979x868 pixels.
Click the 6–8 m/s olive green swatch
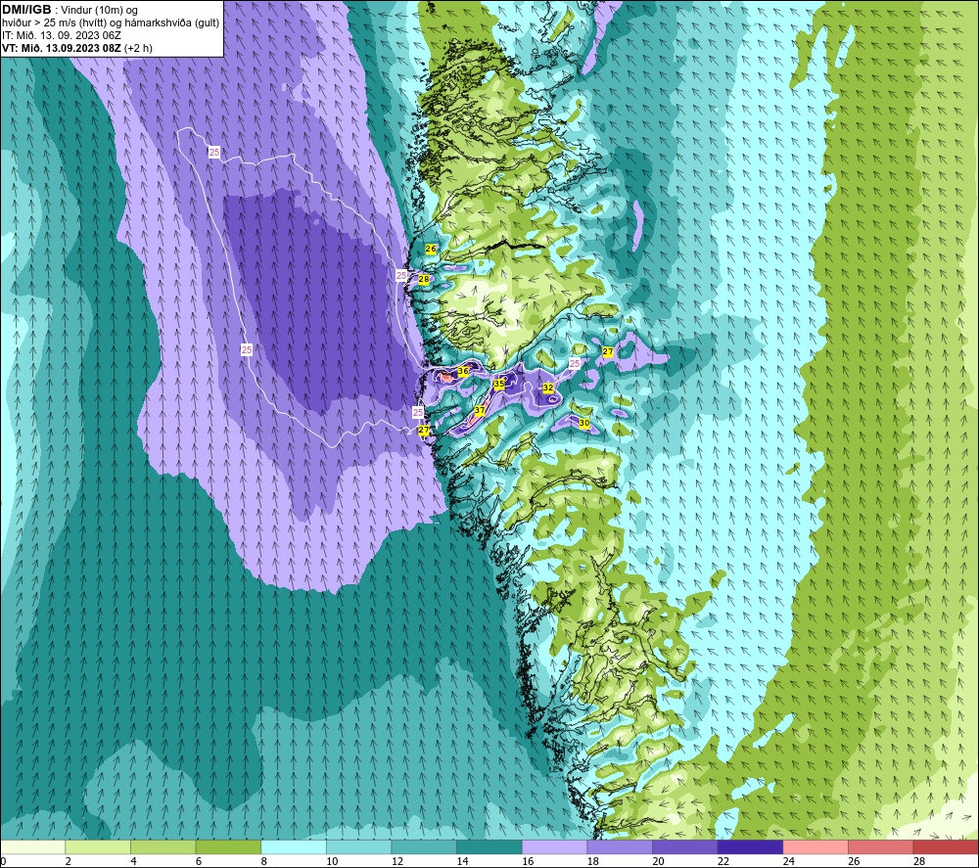228,846
